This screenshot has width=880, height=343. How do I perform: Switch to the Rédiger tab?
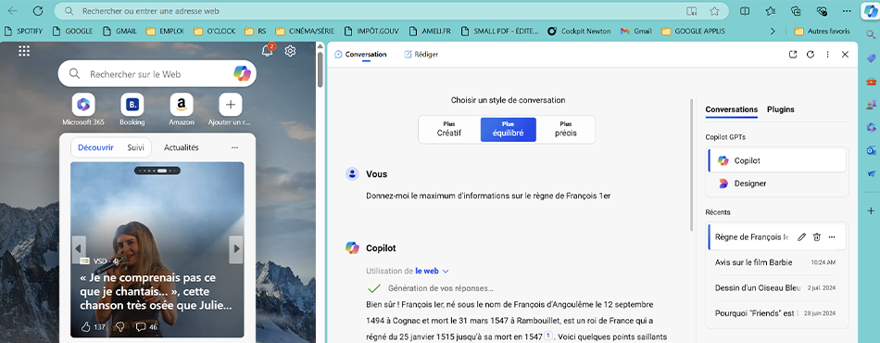click(421, 55)
